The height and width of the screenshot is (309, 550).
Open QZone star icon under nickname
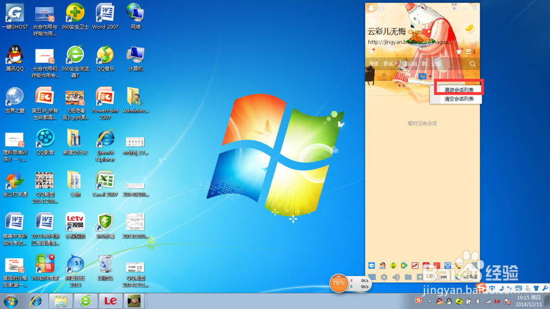click(371, 52)
